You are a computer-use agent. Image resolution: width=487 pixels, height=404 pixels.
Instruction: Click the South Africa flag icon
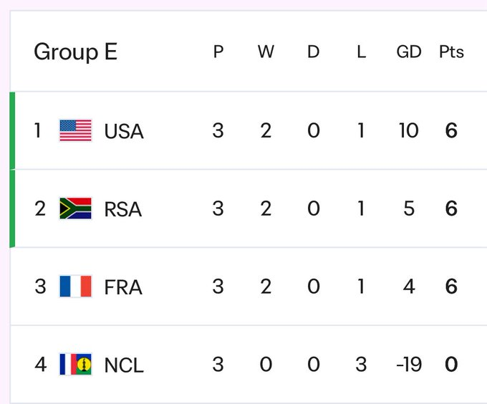[75, 208]
